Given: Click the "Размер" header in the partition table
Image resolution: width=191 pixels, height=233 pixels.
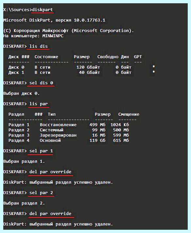Looking at the screenshot, I should [x=103, y=114].
